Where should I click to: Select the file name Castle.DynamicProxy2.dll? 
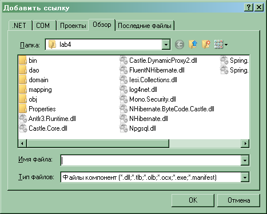[163, 60]
